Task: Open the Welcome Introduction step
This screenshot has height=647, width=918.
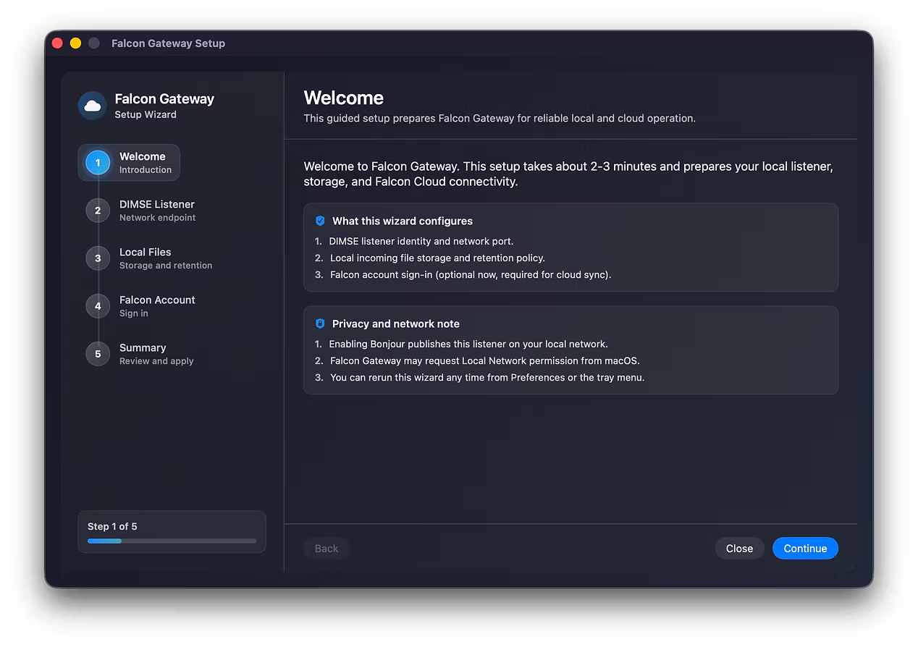Action: (143, 162)
